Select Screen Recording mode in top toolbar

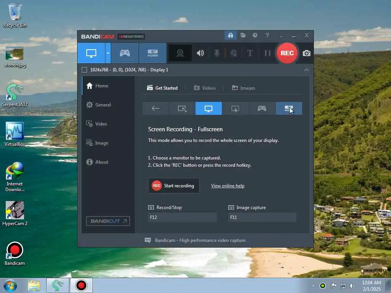click(x=91, y=53)
